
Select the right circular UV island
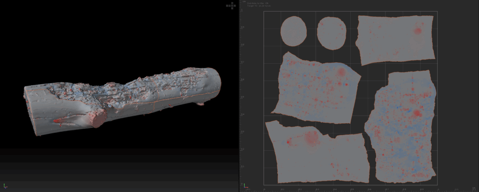(x=331, y=33)
